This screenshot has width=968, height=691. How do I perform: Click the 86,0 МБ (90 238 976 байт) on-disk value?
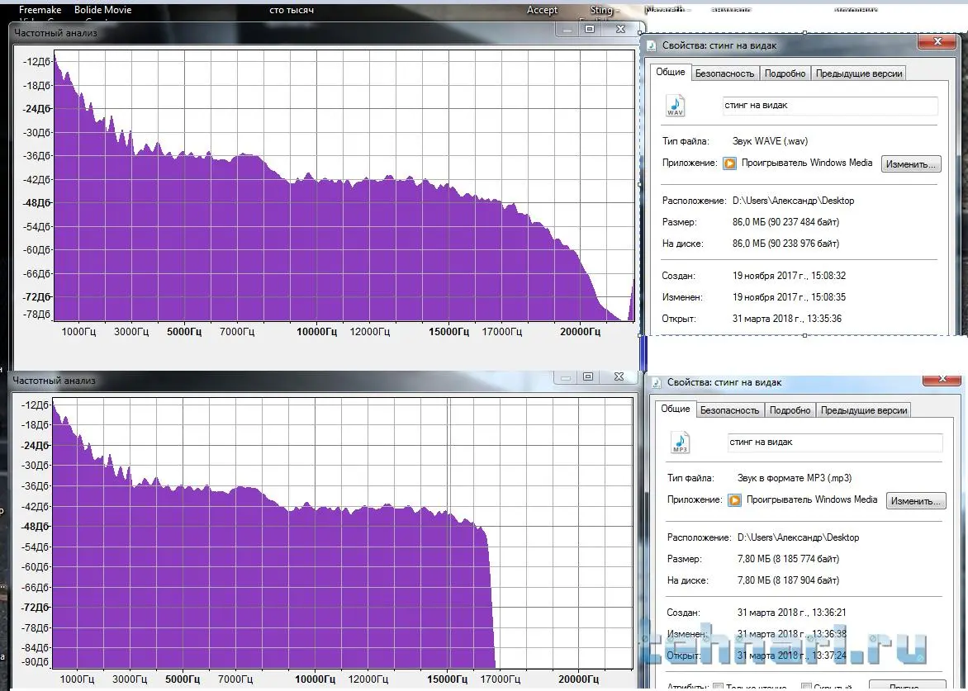pyautogui.click(x=786, y=244)
